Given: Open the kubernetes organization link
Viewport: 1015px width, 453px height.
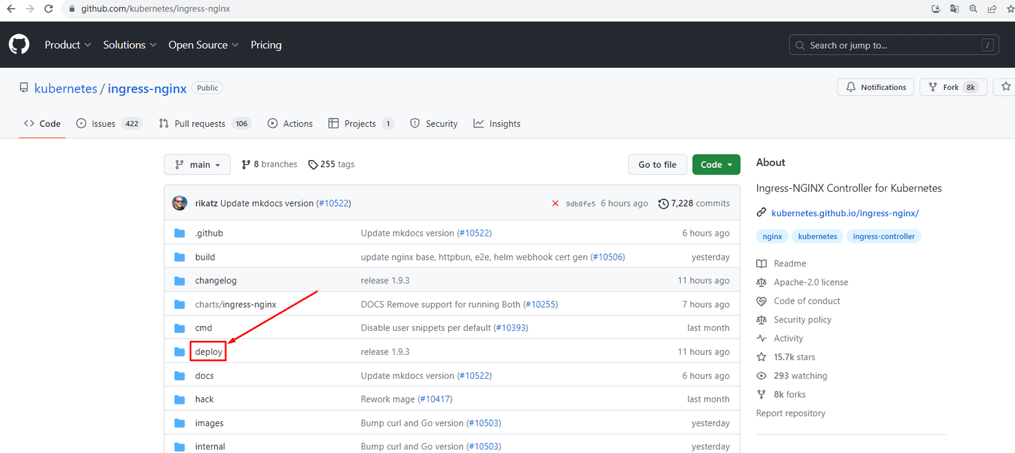Looking at the screenshot, I should click(66, 89).
